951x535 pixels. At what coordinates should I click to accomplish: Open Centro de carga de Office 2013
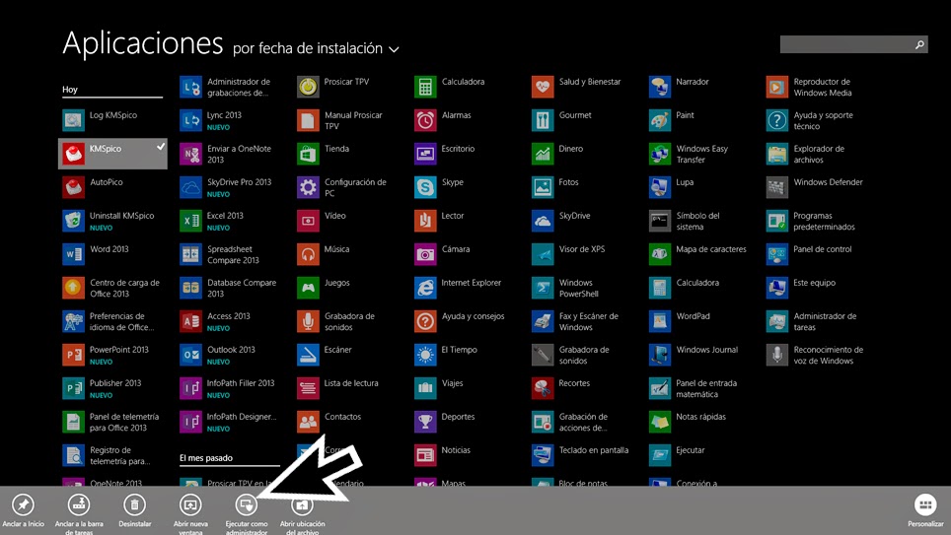pos(111,287)
